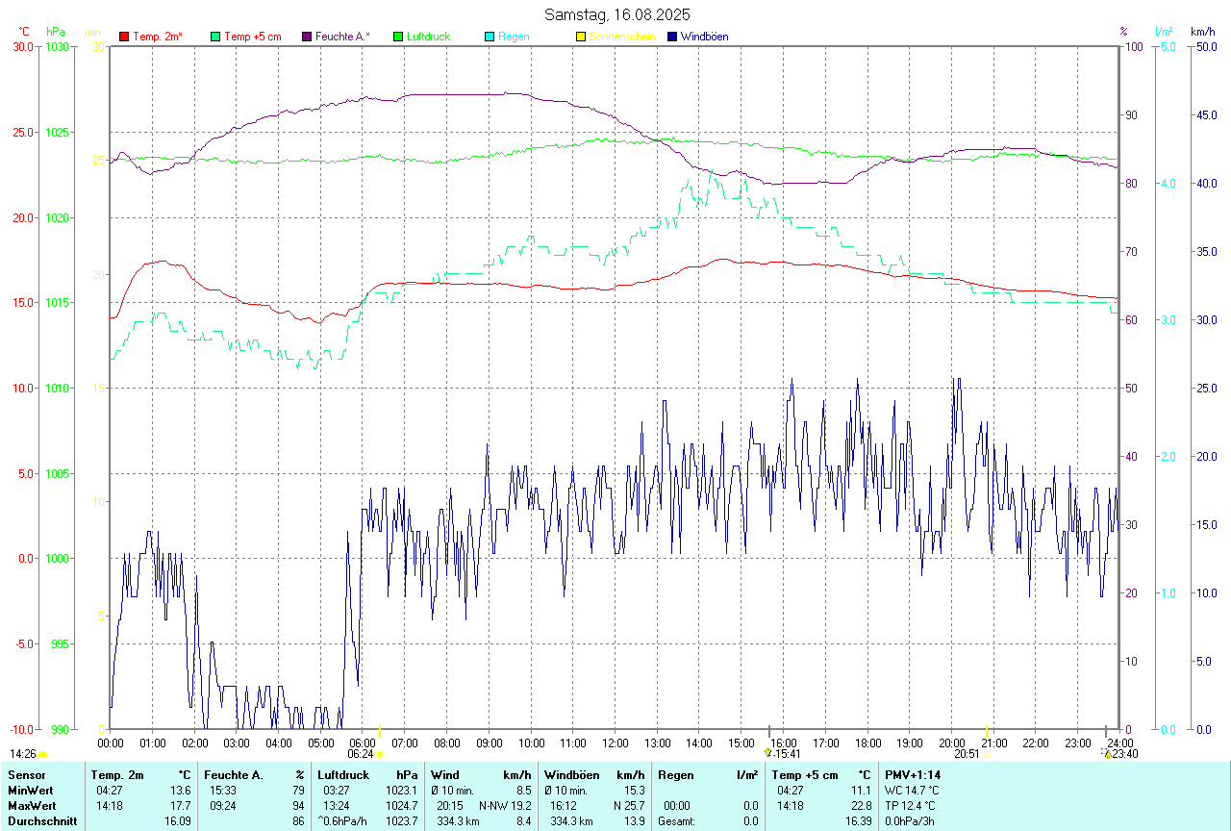The image size is (1231, 831).
Task: Click the 12:00 time axis label
Action: (615, 743)
